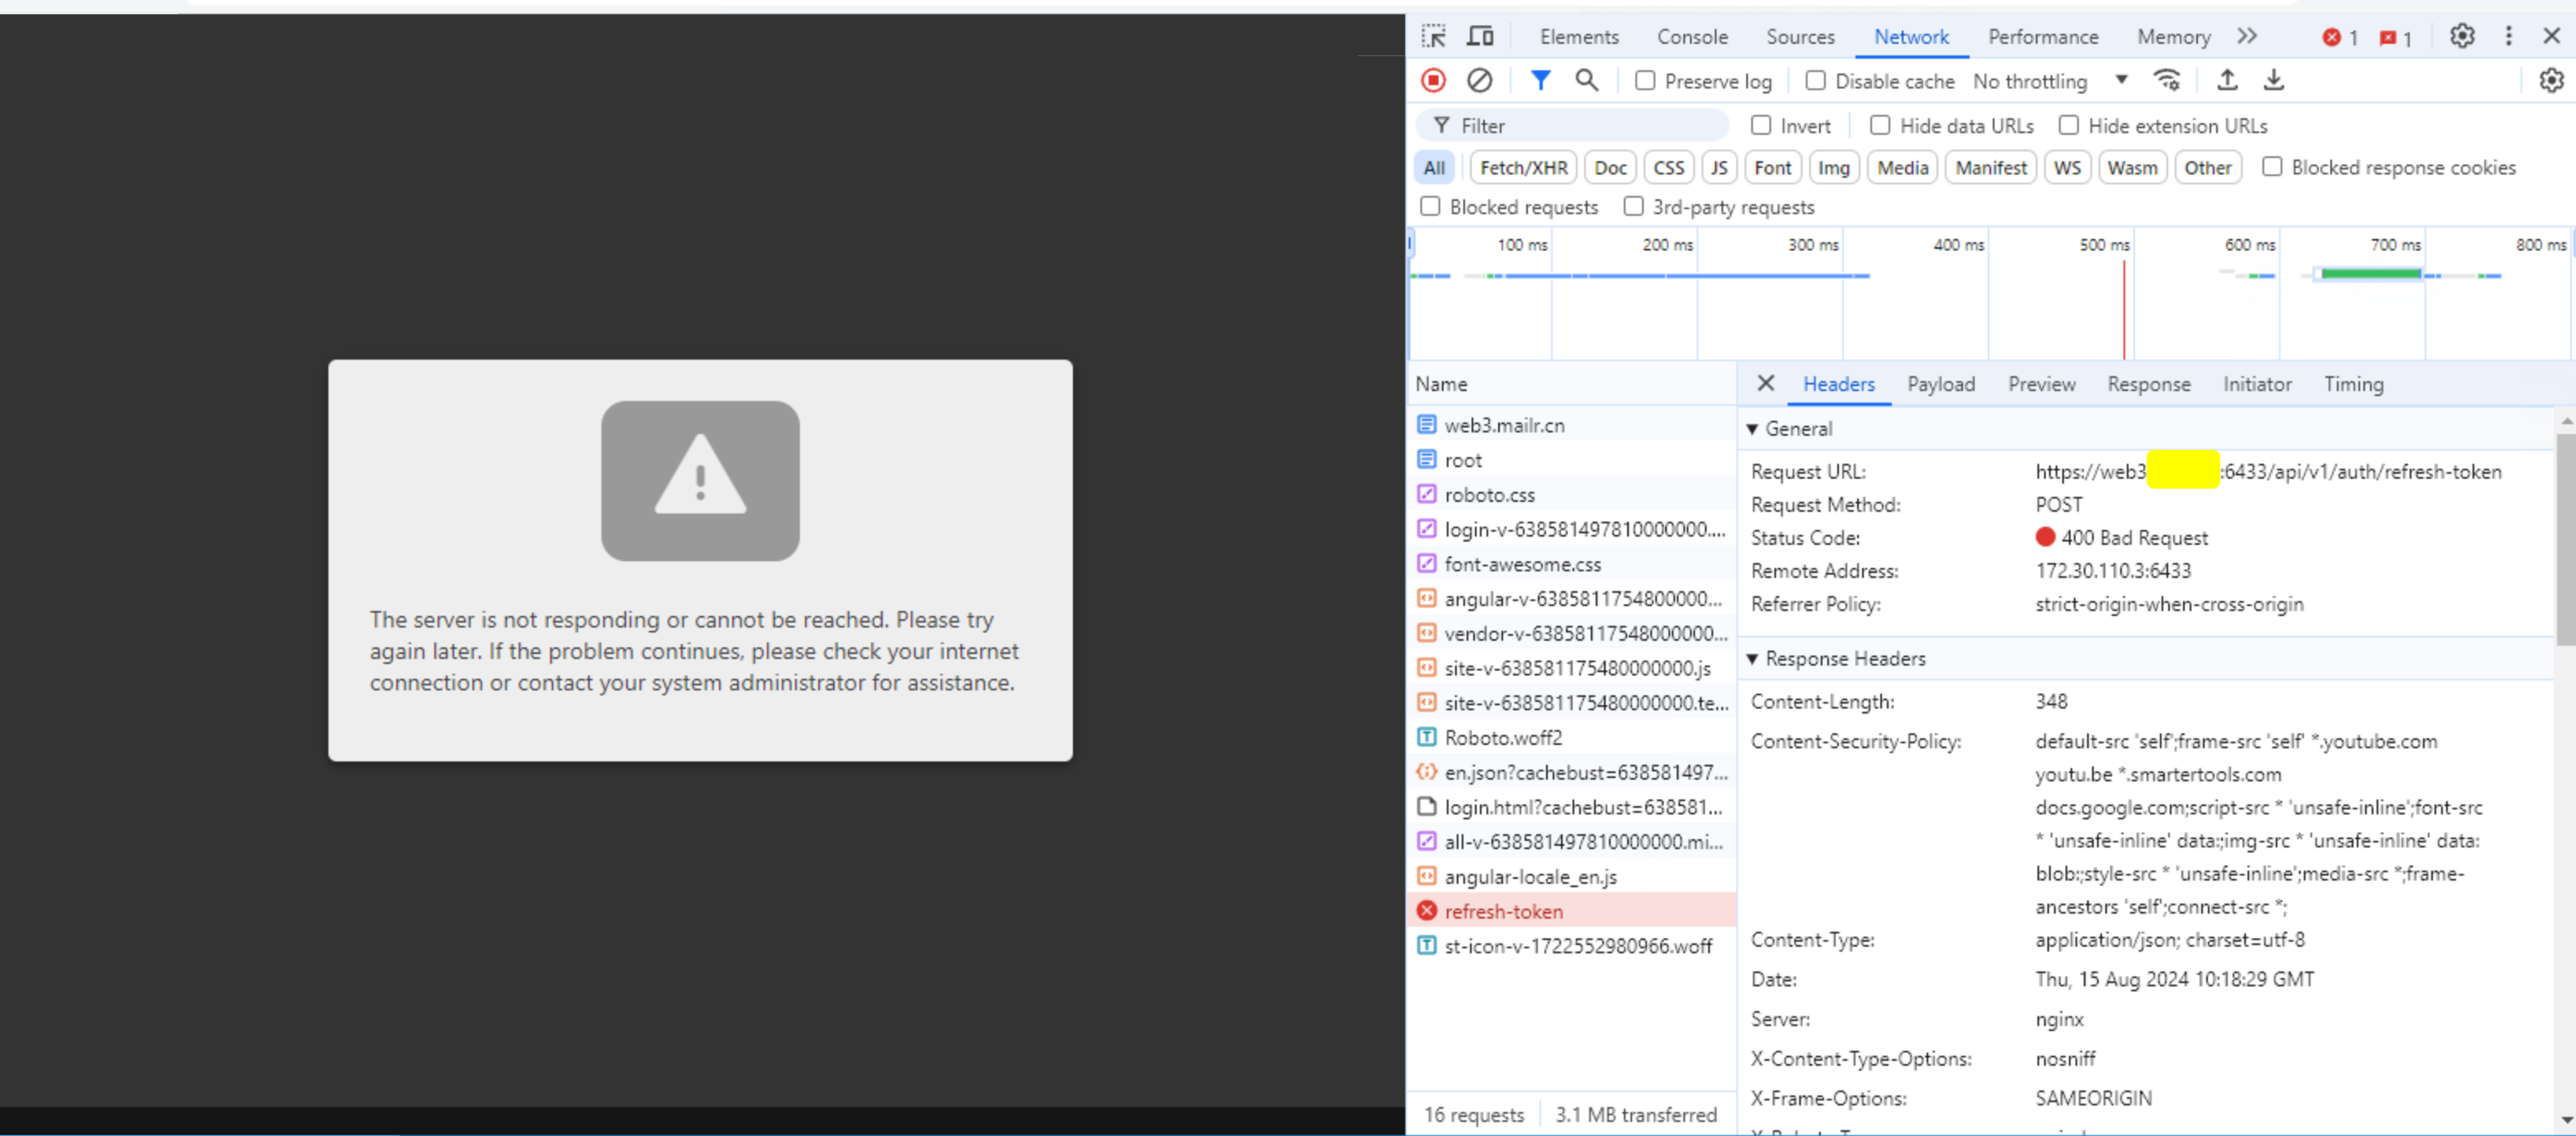The image size is (2576, 1136).
Task: Click the export HAR download icon
Action: (2273, 80)
